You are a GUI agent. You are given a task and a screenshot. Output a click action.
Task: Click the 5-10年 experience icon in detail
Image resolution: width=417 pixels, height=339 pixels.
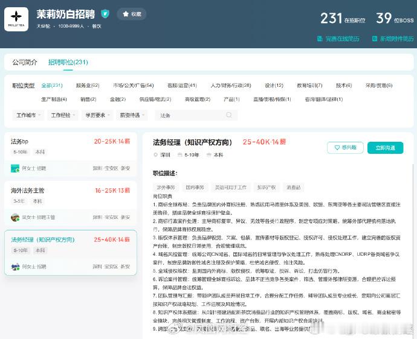pos(179,155)
